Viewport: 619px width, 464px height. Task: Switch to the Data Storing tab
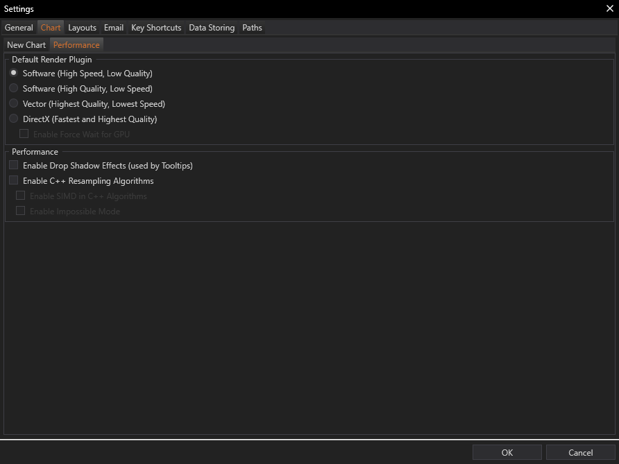(212, 28)
